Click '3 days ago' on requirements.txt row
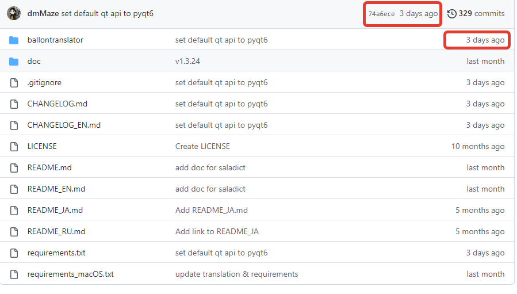 (485, 253)
